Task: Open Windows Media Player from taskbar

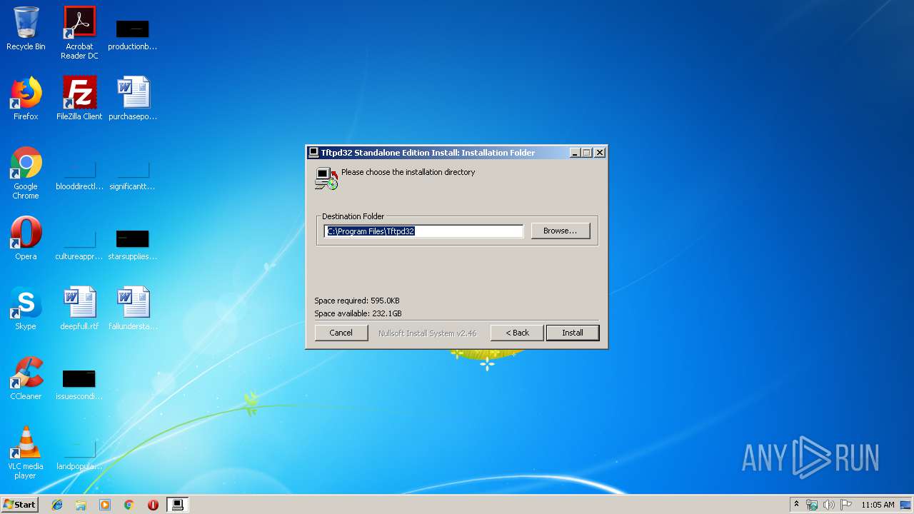Action: (105, 505)
